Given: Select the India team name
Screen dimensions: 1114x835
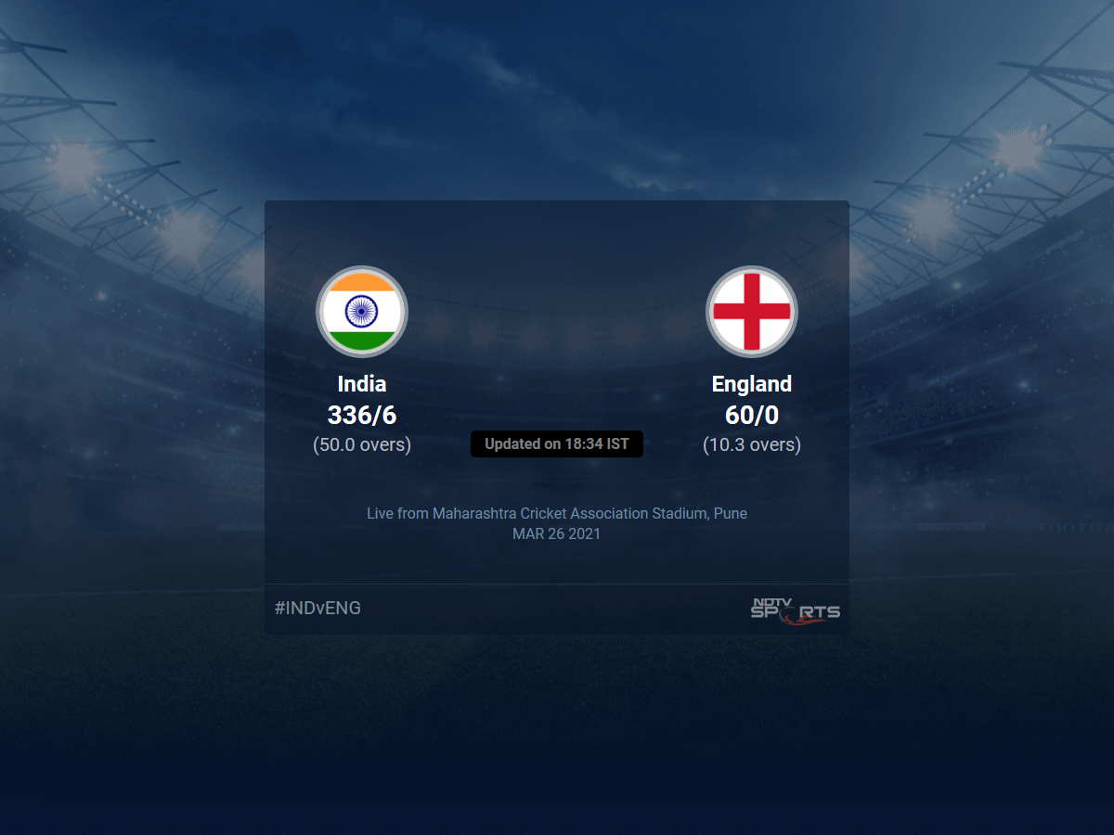Looking at the screenshot, I should pos(362,384).
